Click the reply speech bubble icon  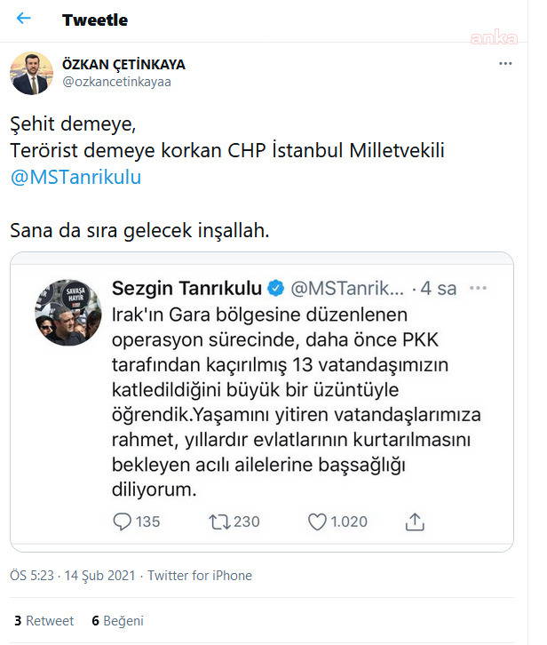click(x=123, y=522)
